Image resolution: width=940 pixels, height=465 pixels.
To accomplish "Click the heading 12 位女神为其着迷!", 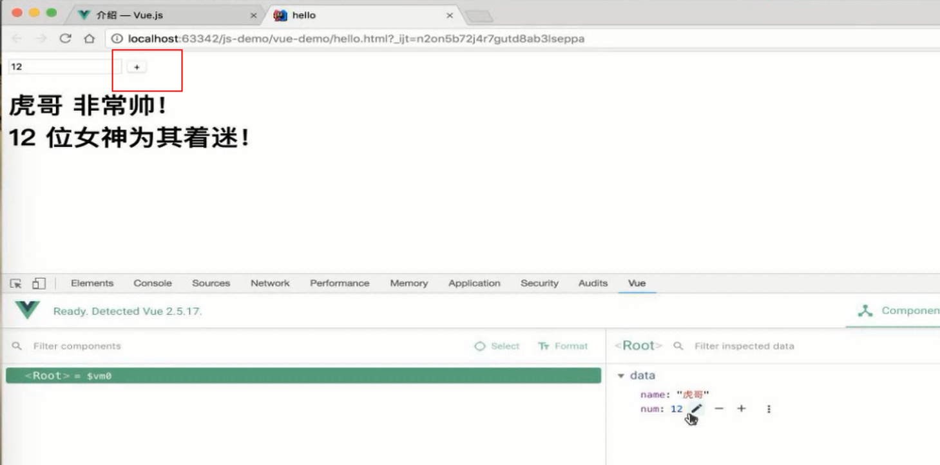I will 129,137.
